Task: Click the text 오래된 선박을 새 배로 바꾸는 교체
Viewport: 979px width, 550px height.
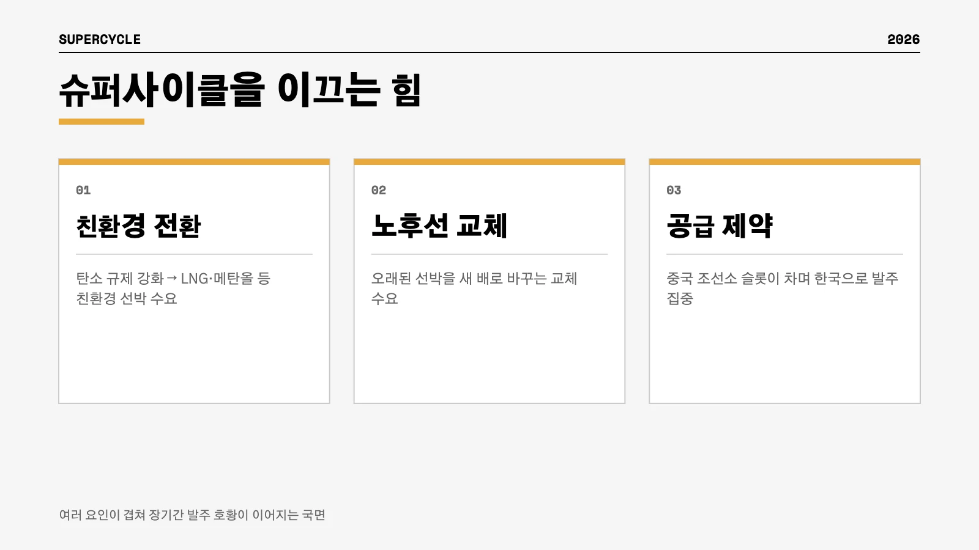Action: tap(474, 278)
